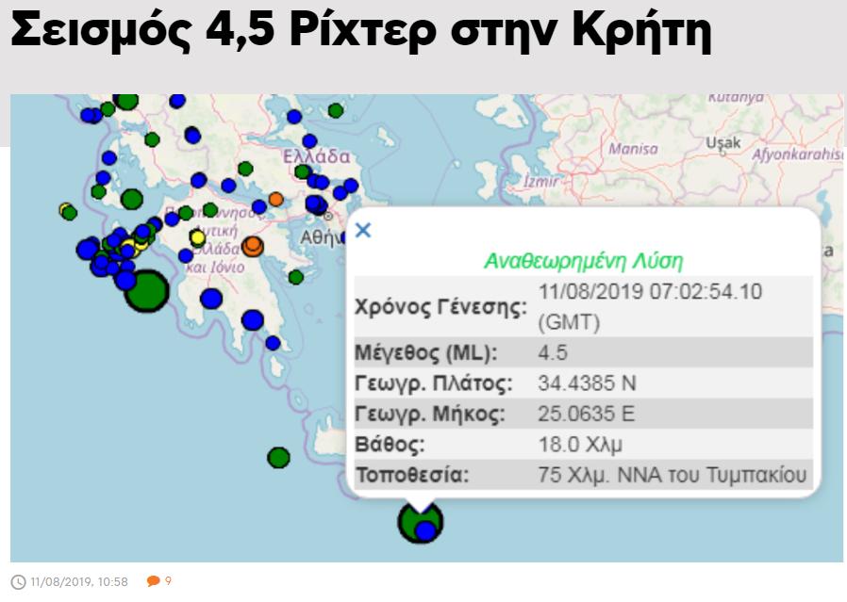This screenshot has width=847, height=602.
Task: Click the Βάθος label
Action: click(x=390, y=445)
